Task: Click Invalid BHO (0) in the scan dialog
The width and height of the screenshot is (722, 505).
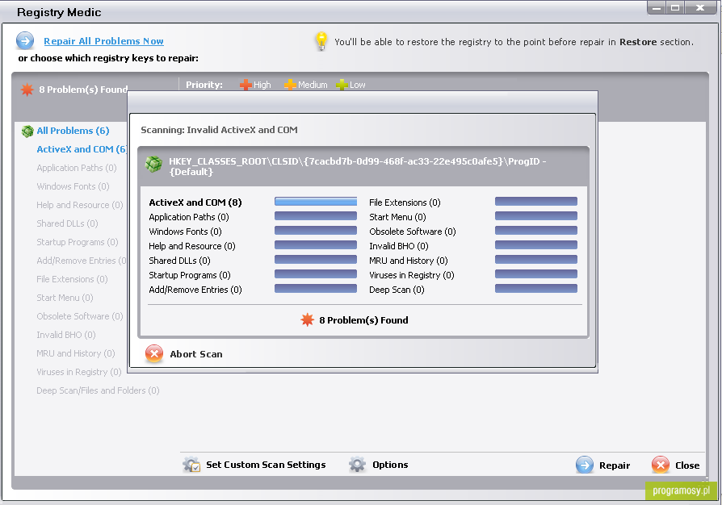Action: click(399, 246)
